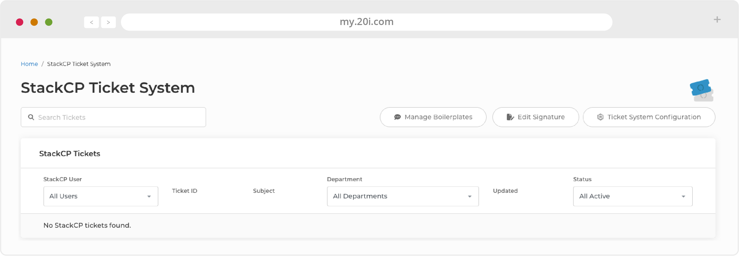Click the Department filter label

(344, 179)
